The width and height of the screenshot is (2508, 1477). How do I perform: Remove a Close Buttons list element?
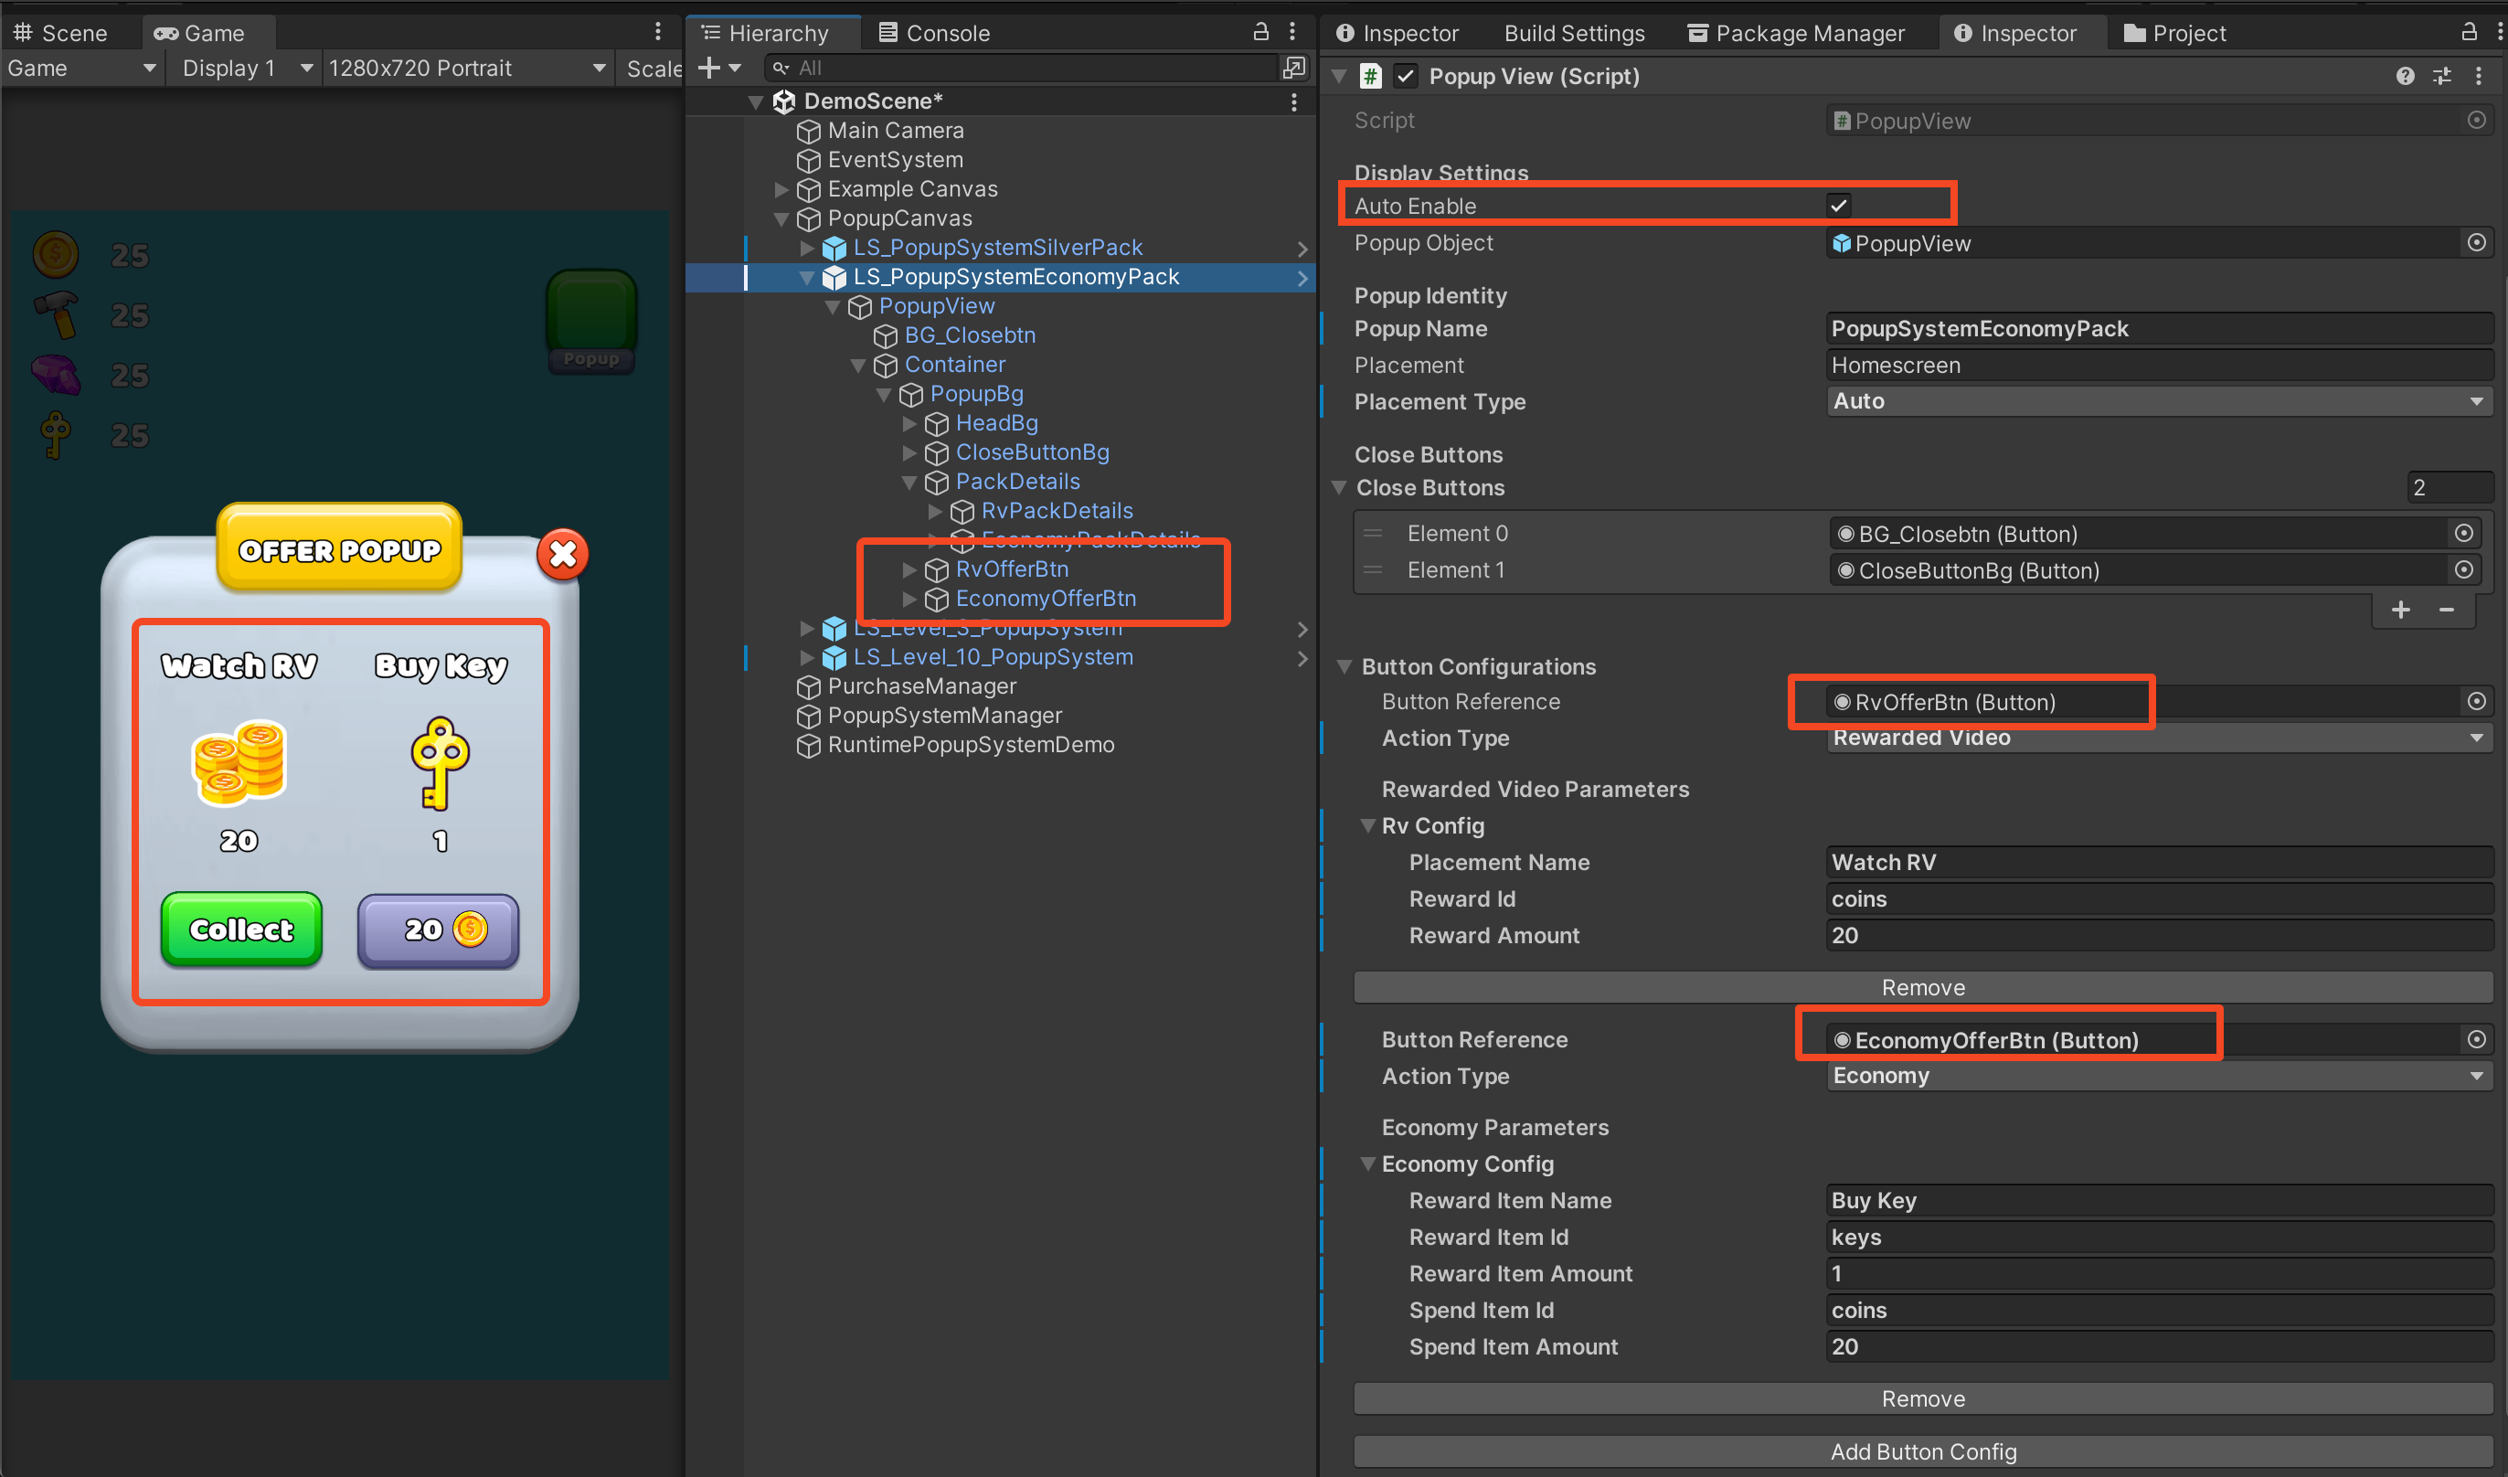pyautogui.click(x=2446, y=609)
